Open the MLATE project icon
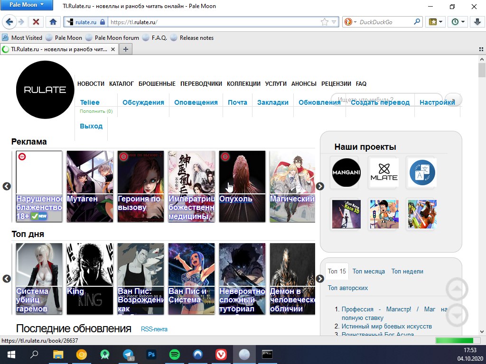The width and height of the screenshot is (486, 364). point(383,173)
